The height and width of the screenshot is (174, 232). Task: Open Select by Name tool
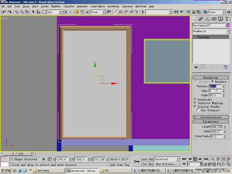click(x=39, y=12)
